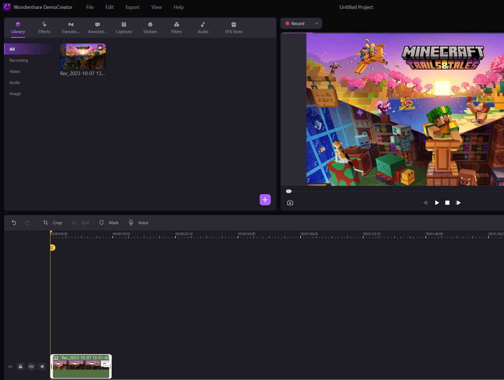Start Voice recording
This screenshot has height=380, width=504.
pyautogui.click(x=138, y=223)
